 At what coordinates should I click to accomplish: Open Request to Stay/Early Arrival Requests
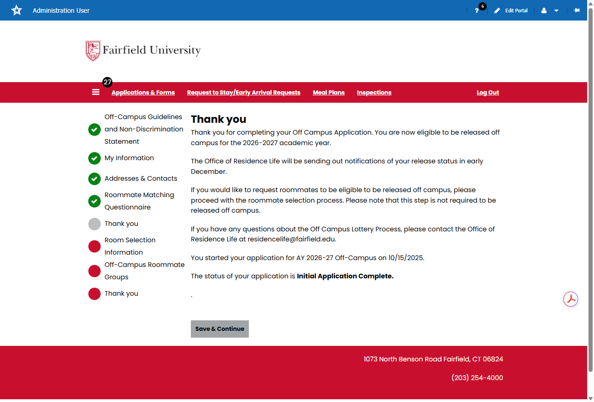[x=244, y=92]
